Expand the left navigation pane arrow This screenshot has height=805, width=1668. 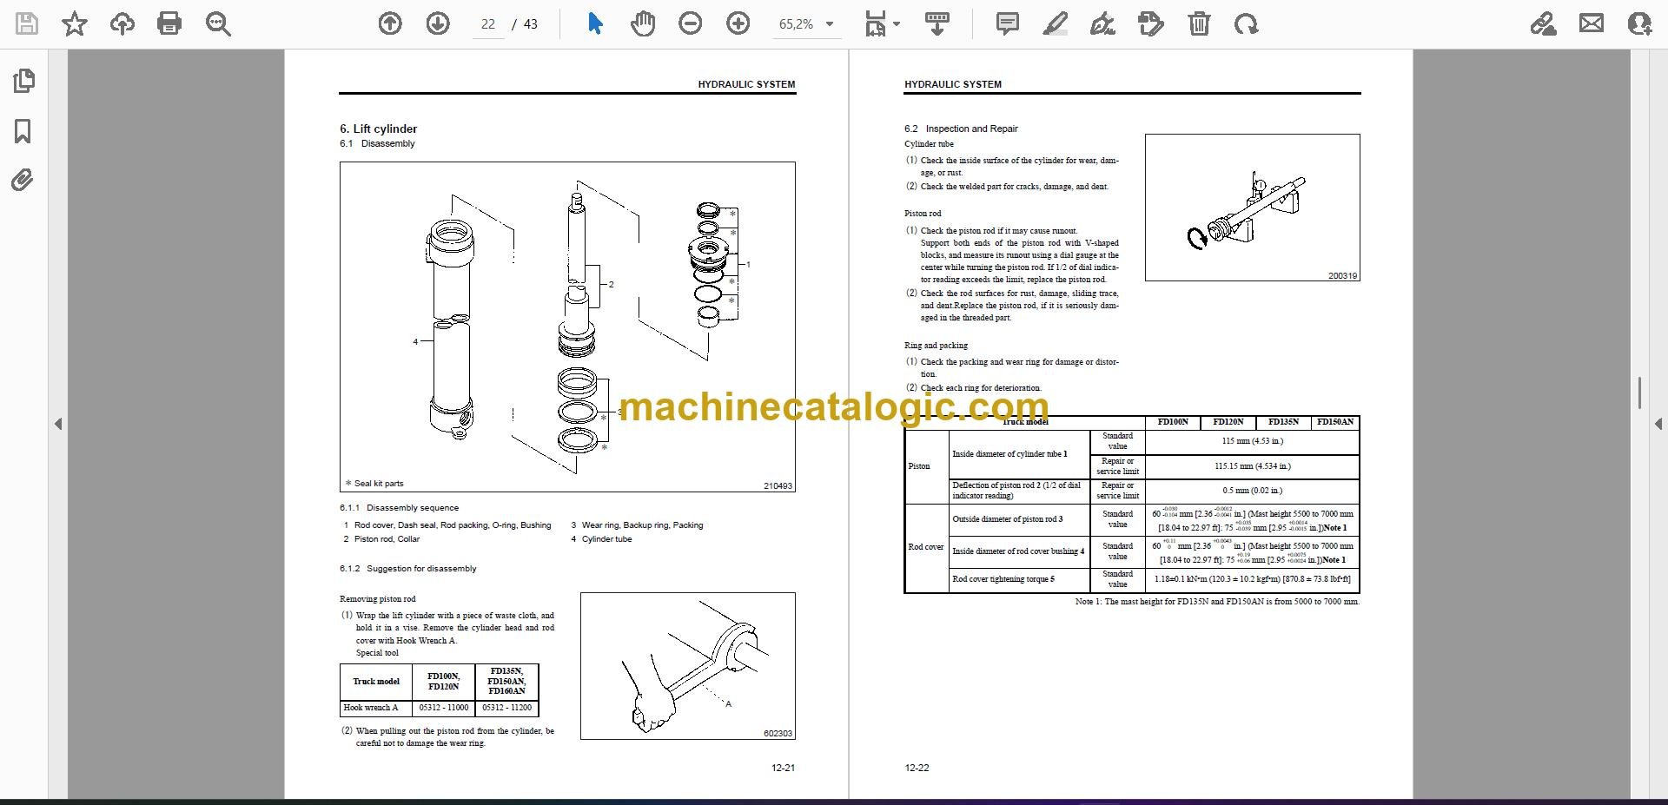coord(58,424)
